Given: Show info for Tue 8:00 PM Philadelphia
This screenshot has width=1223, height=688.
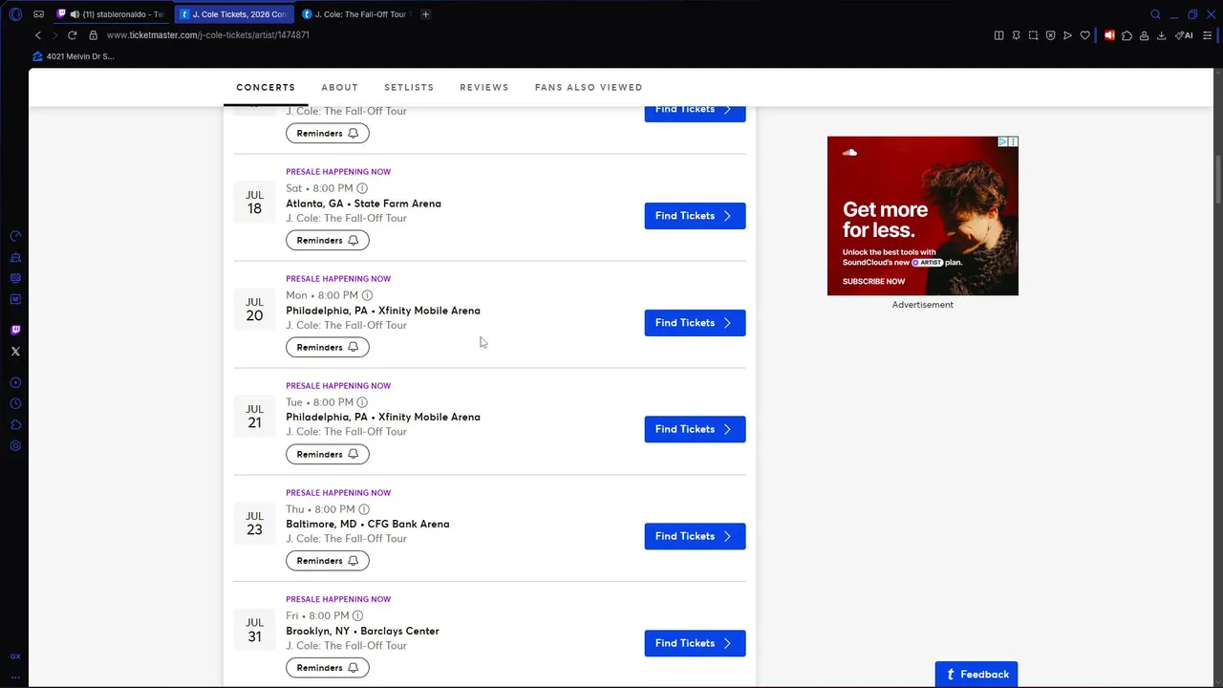Looking at the screenshot, I should pos(362,402).
